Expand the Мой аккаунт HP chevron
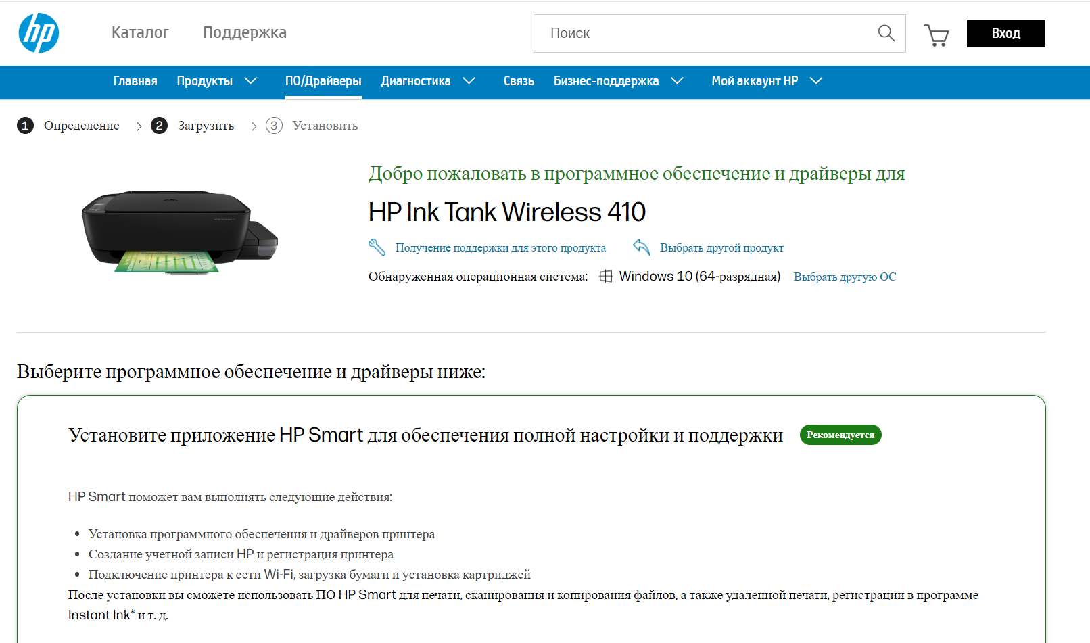1090x643 pixels. coord(816,81)
